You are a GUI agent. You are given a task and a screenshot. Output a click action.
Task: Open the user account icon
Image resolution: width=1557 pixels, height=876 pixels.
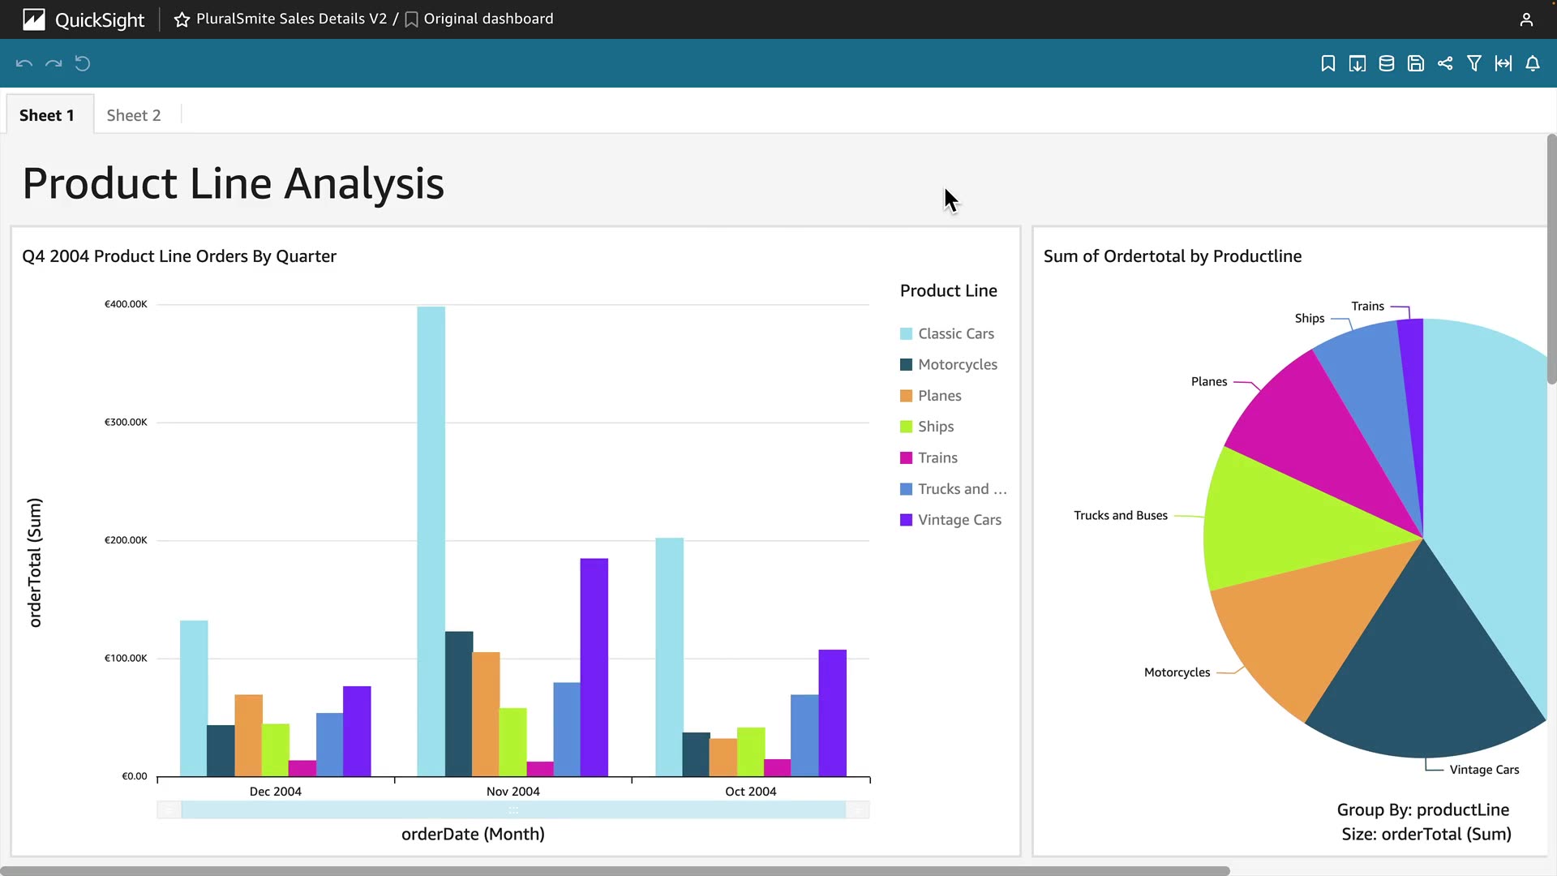click(x=1526, y=19)
